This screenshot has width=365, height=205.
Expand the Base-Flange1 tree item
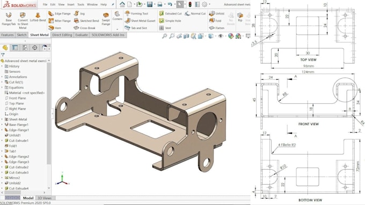click(2, 125)
